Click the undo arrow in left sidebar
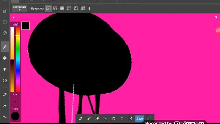 coord(5,117)
